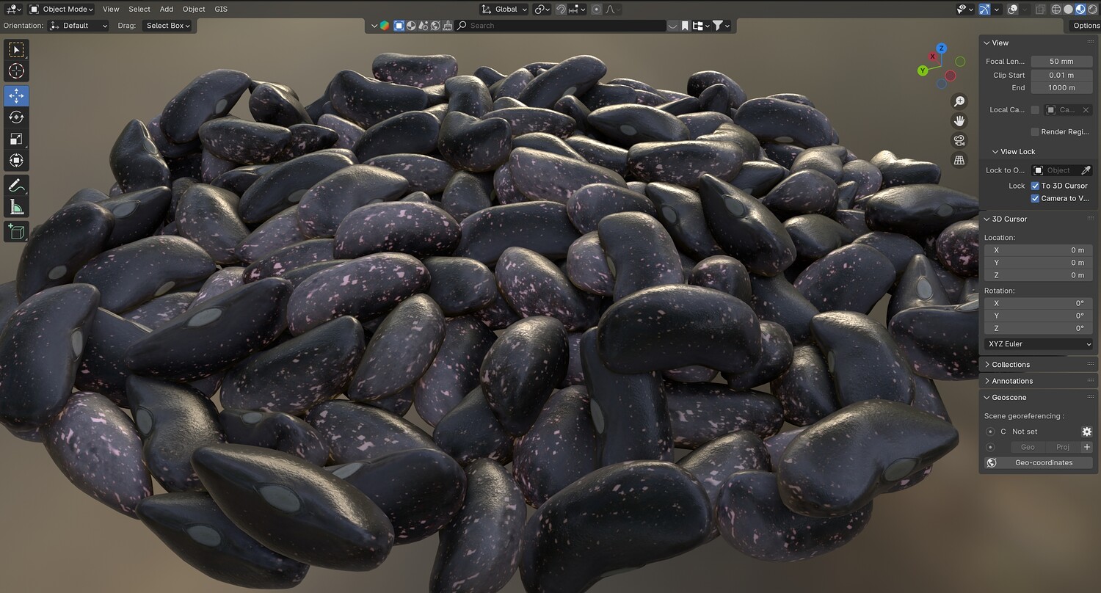Switch to solid viewport shading
This screenshot has width=1101, height=593.
[x=1069, y=10]
